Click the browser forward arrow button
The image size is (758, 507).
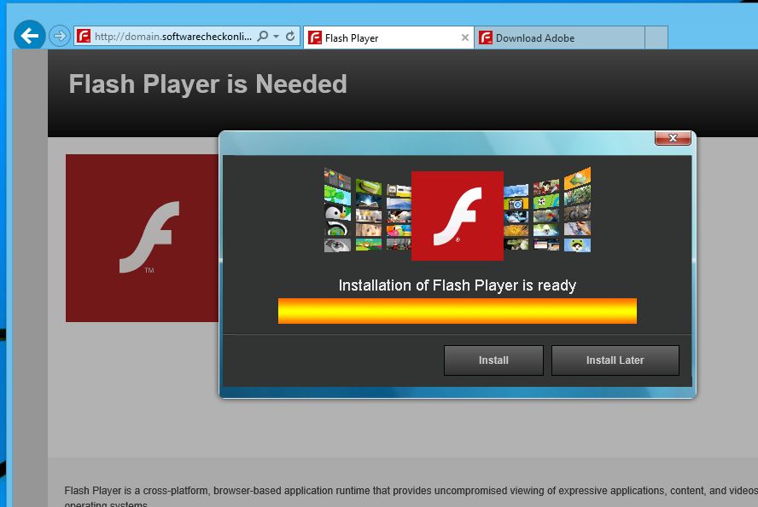(x=60, y=36)
